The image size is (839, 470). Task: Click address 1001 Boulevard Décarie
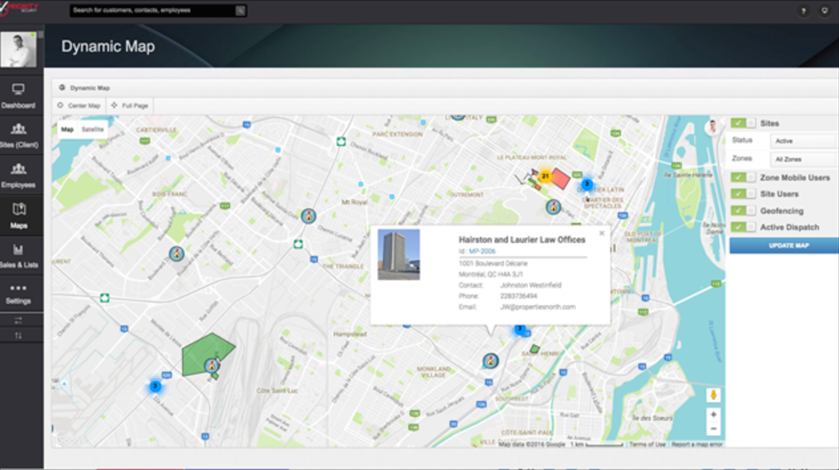[x=493, y=264]
